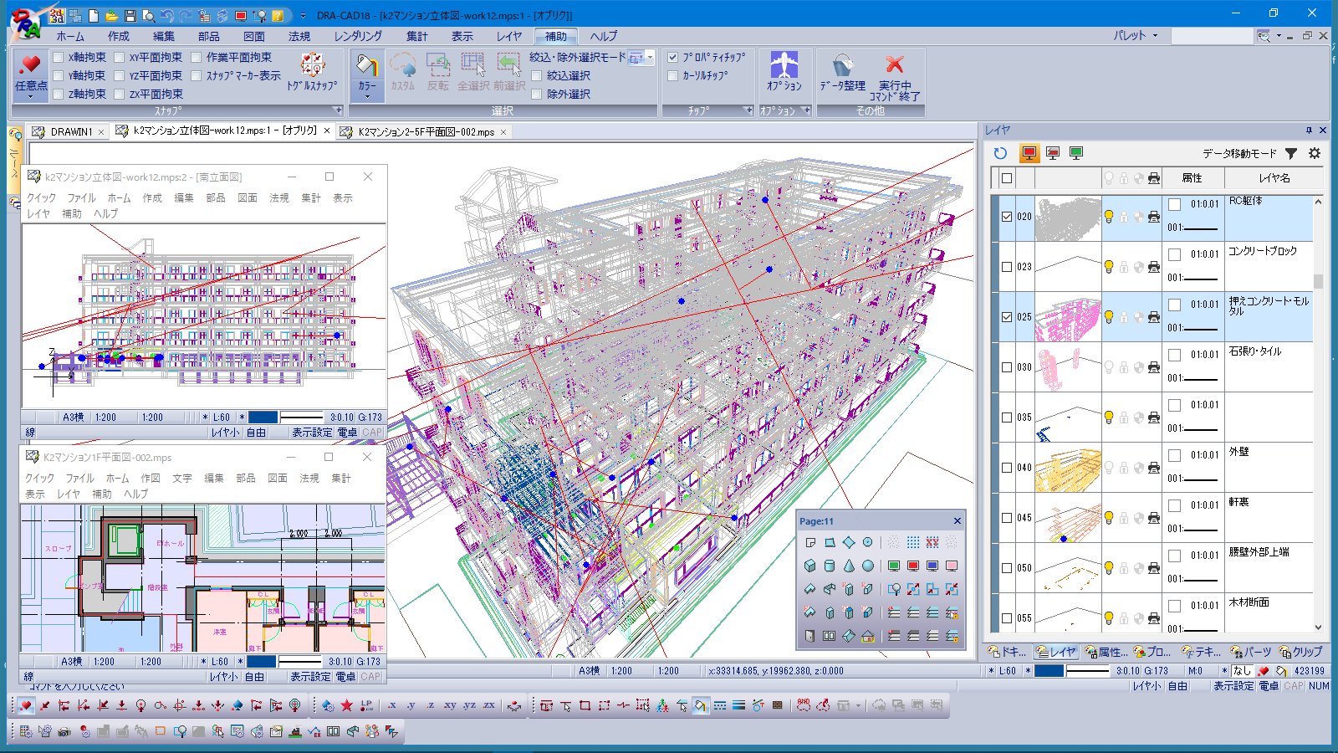Open the 絞込・除外選択モード dropdown in ribbon

coord(649,59)
